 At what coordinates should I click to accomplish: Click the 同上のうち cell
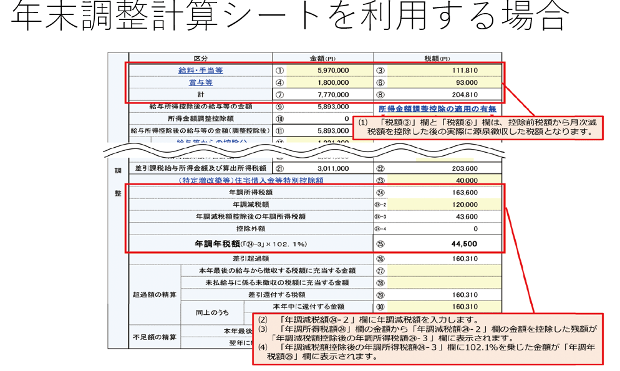(x=212, y=312)
